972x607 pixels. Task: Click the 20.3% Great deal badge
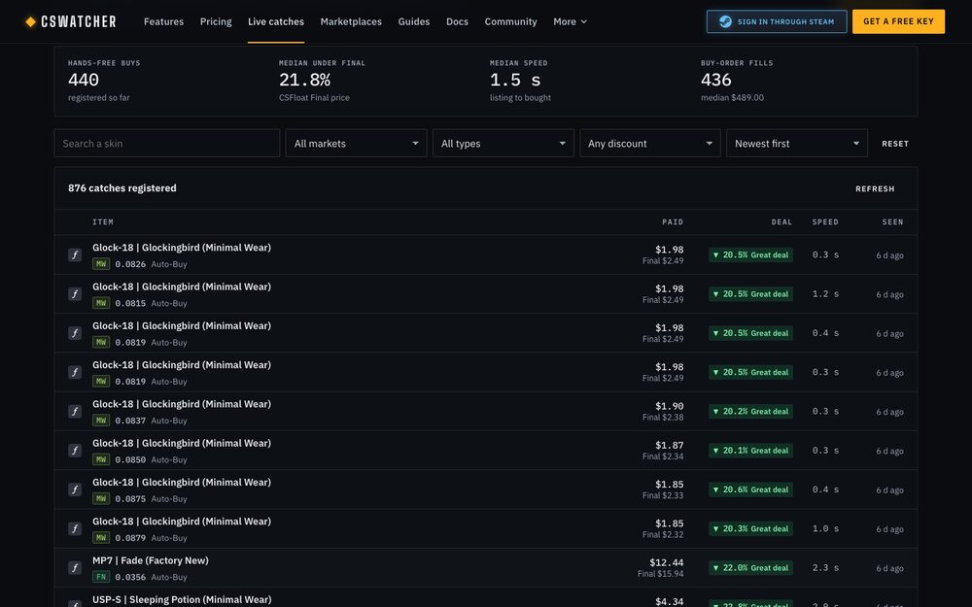(750, 528)
